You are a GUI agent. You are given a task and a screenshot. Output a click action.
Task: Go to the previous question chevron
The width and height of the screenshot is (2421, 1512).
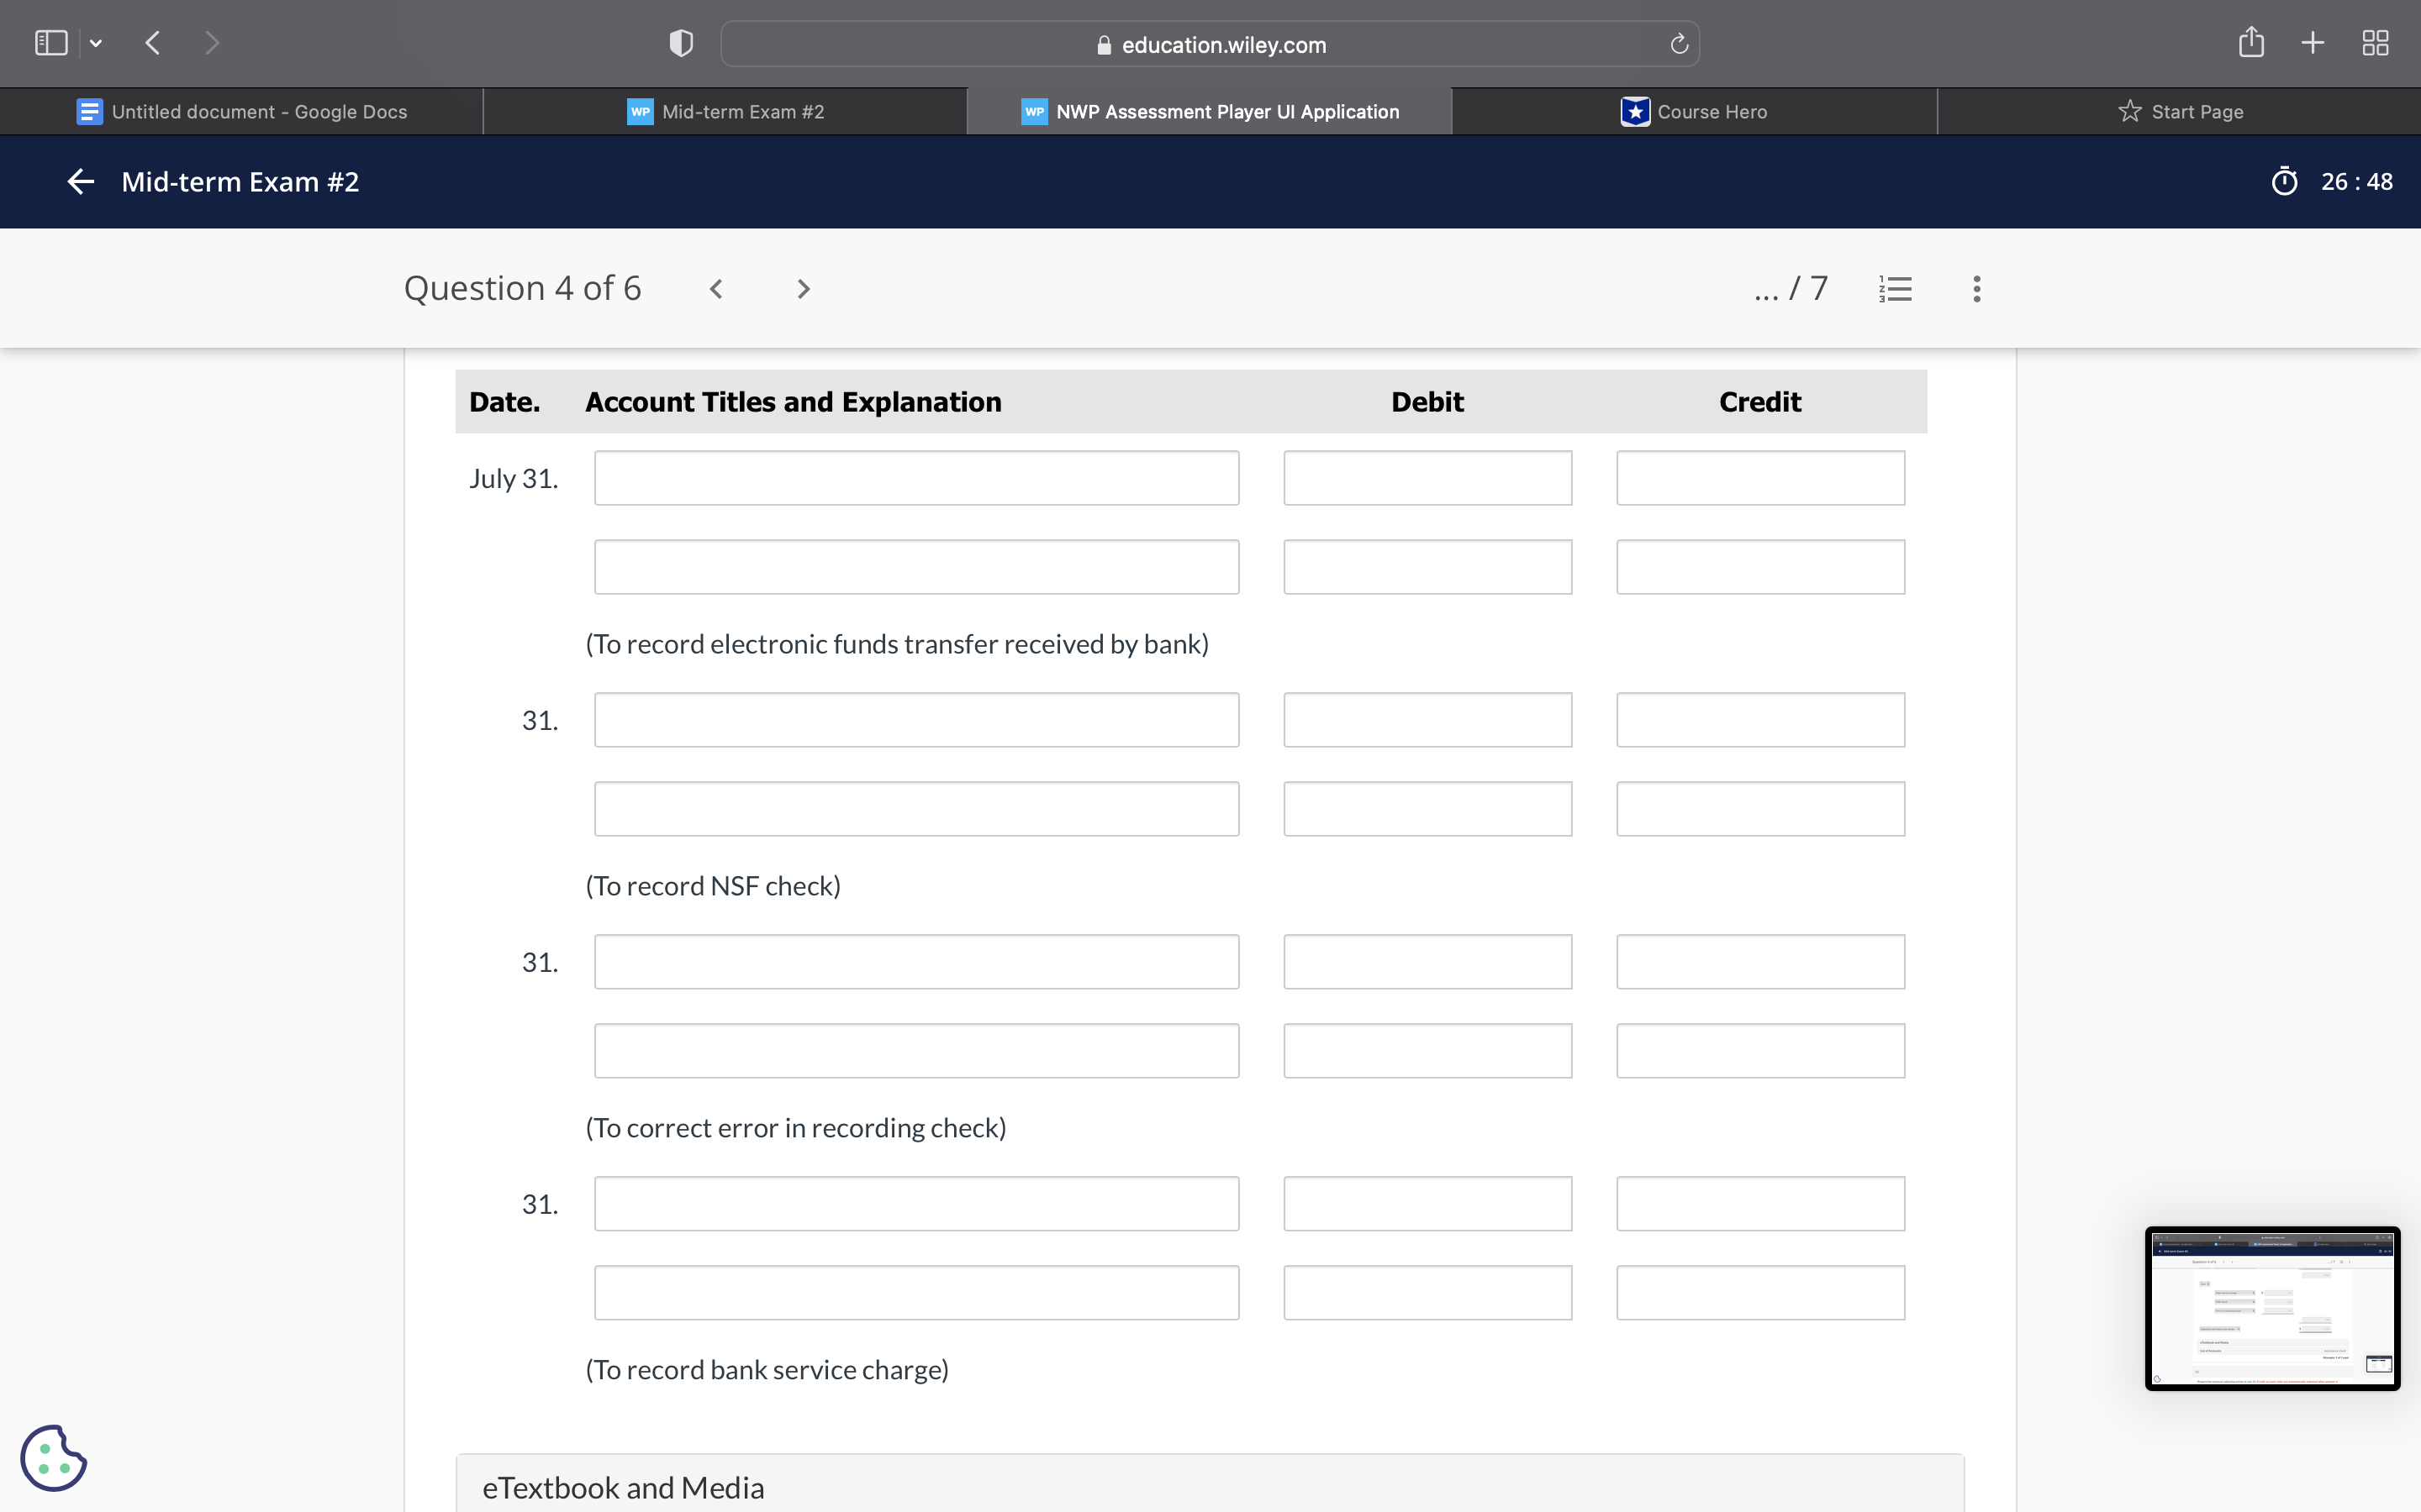pyautogui.click(x=716, y=289)
